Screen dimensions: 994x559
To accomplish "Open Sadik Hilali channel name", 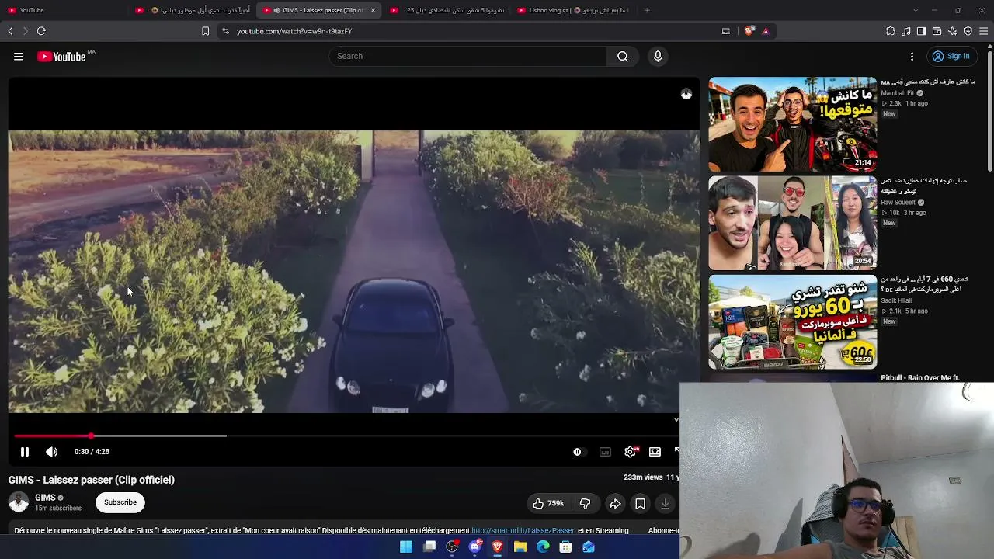I will point(896,300).
